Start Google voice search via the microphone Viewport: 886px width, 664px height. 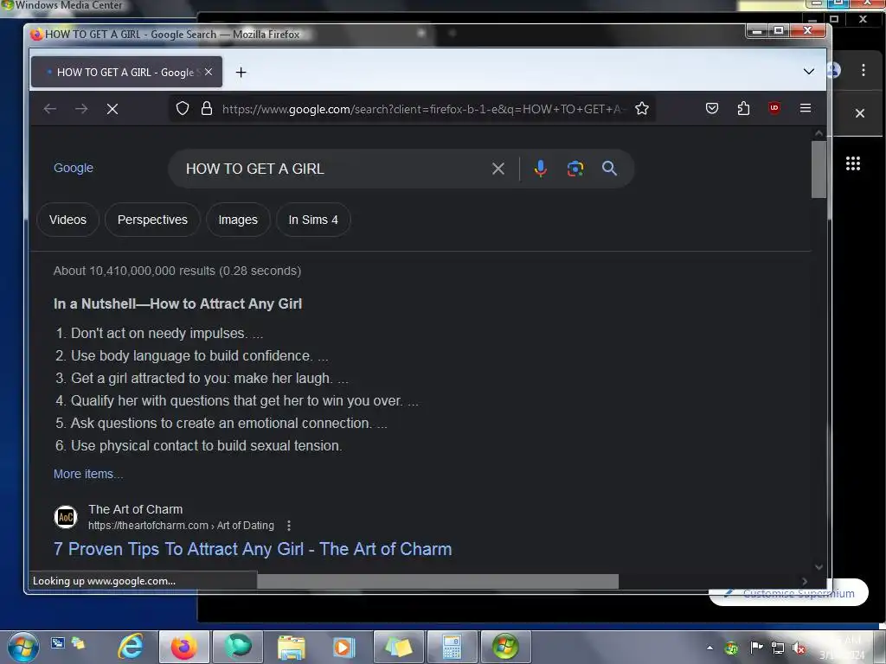click(x=541, y=169)
